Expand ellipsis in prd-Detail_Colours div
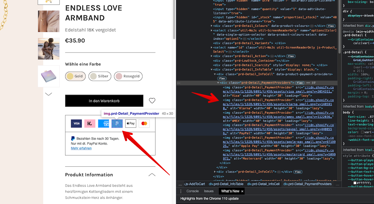374x204 pixels. (x=312, y=26)
